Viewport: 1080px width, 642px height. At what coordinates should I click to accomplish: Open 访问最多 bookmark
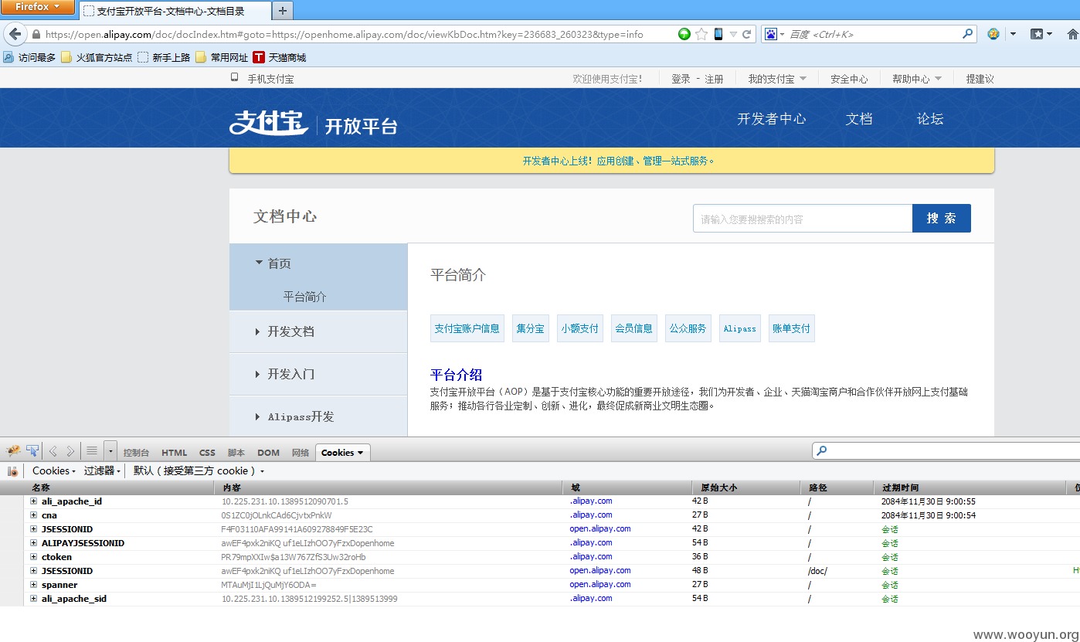point(29,57)
